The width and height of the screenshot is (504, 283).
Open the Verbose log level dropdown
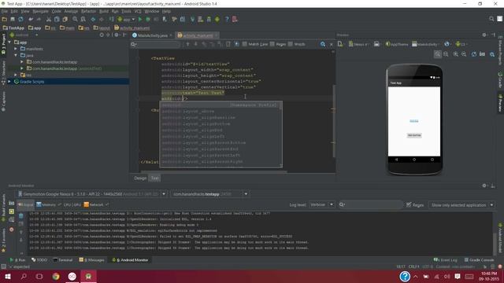click(x=322, y=204)
